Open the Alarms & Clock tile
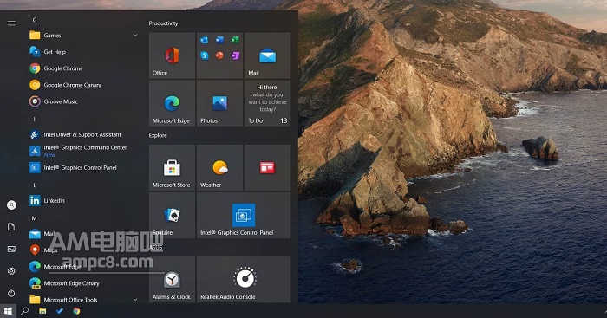Screen dimensions: 607x318 coord(172,279)
